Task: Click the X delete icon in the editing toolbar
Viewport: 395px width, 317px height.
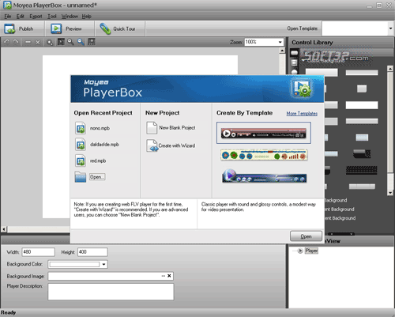Action: (x=38, y=42)
